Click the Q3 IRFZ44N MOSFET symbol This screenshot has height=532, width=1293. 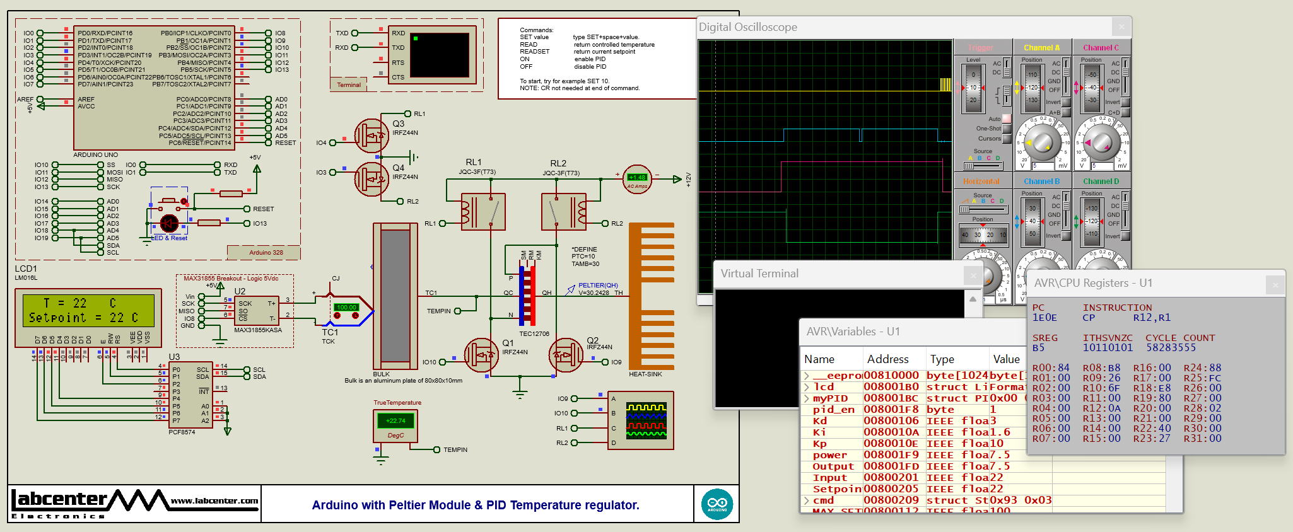[372, 135]
